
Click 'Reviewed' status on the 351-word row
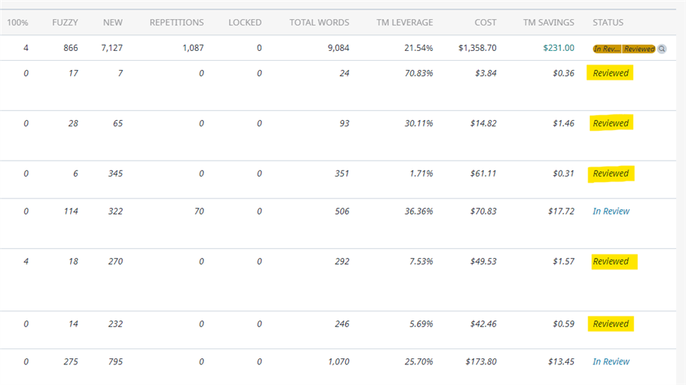[611, 173]
